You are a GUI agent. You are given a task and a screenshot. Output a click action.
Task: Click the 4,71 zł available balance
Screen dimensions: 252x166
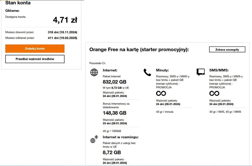tap(65, 20)
